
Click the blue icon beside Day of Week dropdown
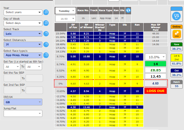(x=46, y=23)
